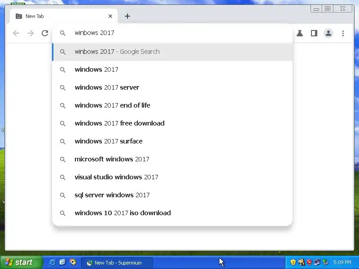
Task: Click 'New Tab - Supermium' taskbar button
Action: pyautogui.click(x=117, y=263)
